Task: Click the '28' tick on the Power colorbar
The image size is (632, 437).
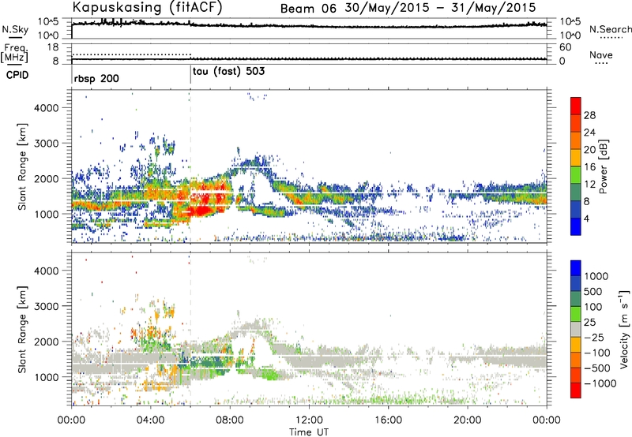Action: tap(589, 115)
